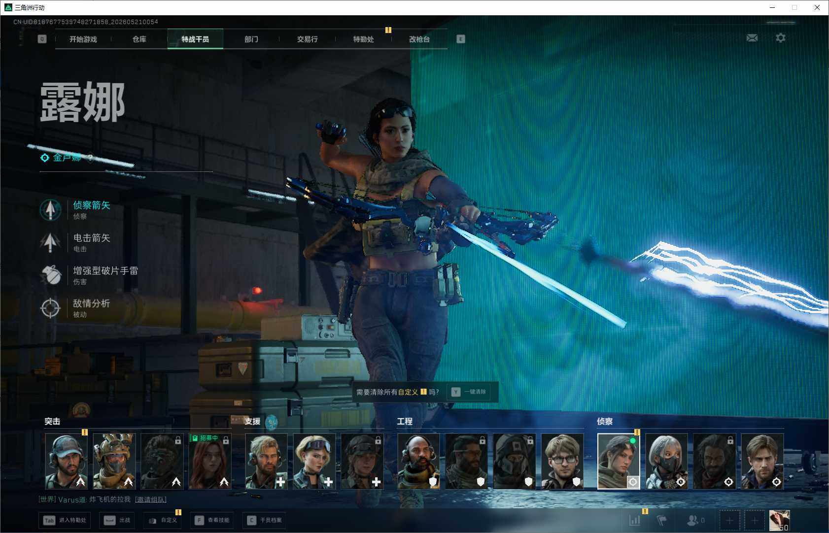
Task: Select the locked second 工程 operator portrait
Action: [466, 461]
